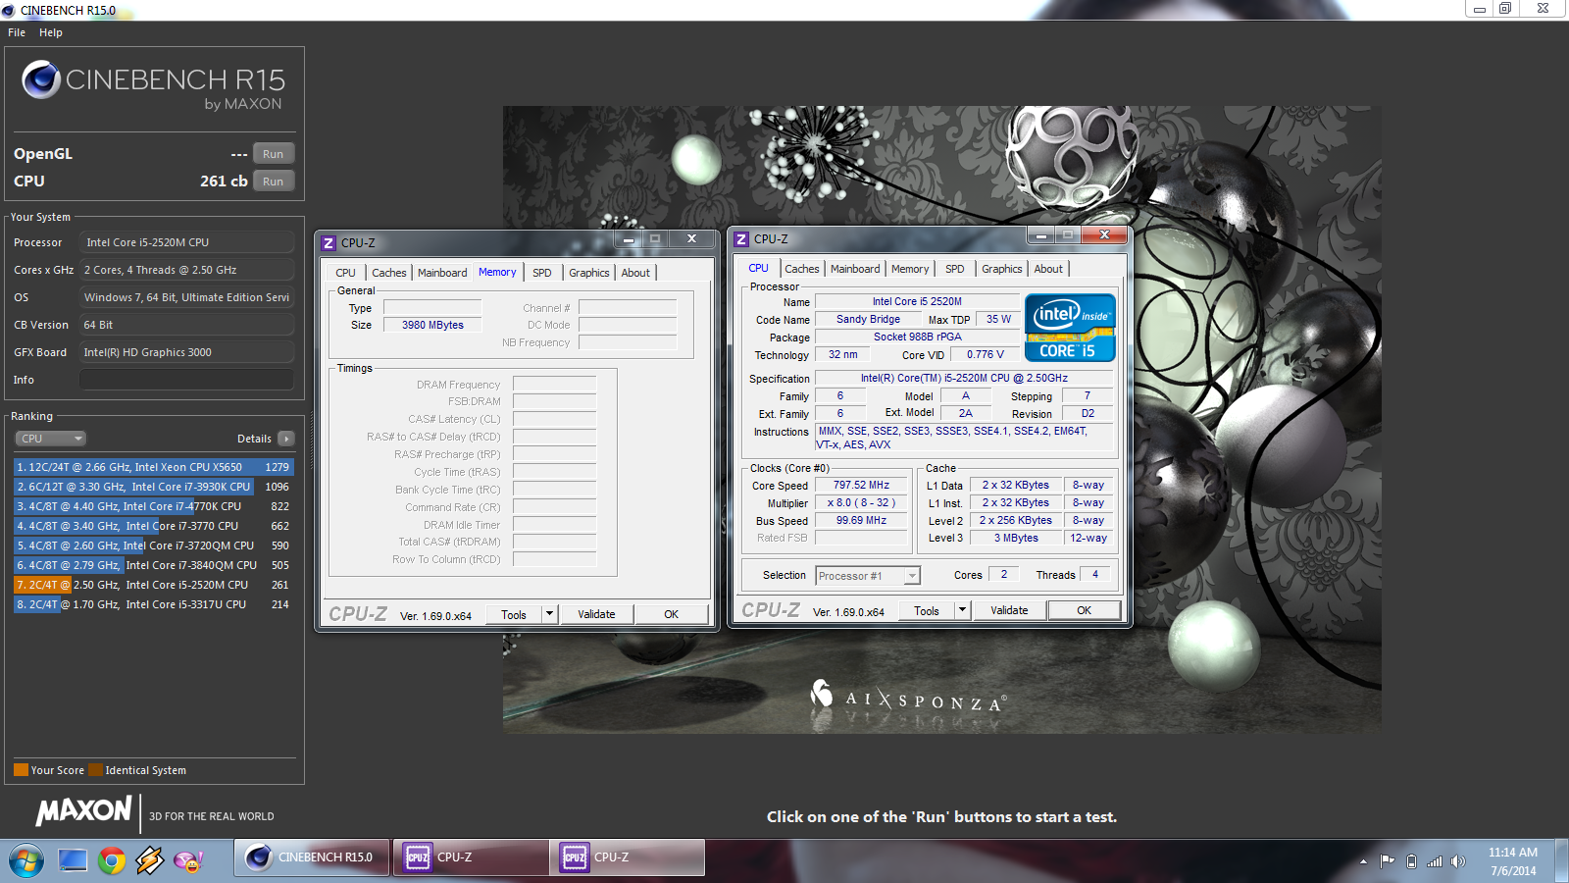Image resolution: width=1569 pixels, height=883 pixels.
Task: Click the Z icon in left CPU-Z title bar
Action: (329, 242)
